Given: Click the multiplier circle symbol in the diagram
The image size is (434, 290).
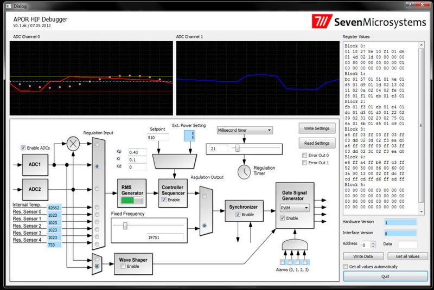Looking at the screenshot, I should (x=73, y=144).
